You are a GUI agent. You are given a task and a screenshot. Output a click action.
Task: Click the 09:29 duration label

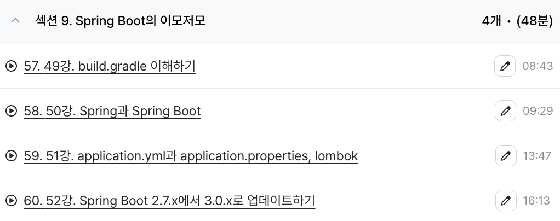(x=538, y=111)
